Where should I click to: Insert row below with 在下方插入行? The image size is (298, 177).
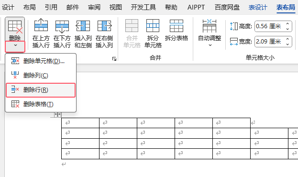click(x=62, y=33)
